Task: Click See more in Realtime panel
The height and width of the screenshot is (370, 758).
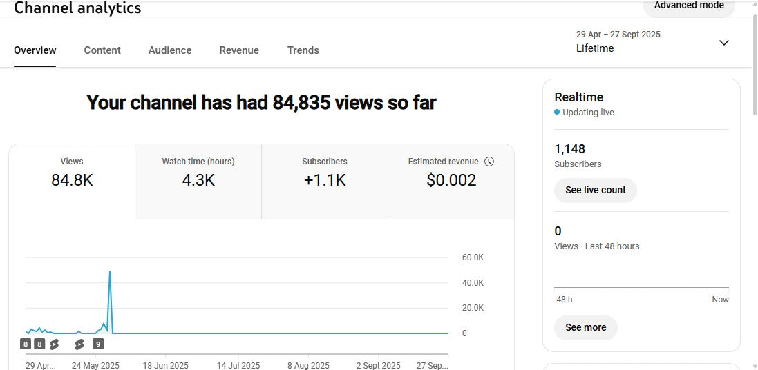Action: pyautogui.click(x=585, y=327)
